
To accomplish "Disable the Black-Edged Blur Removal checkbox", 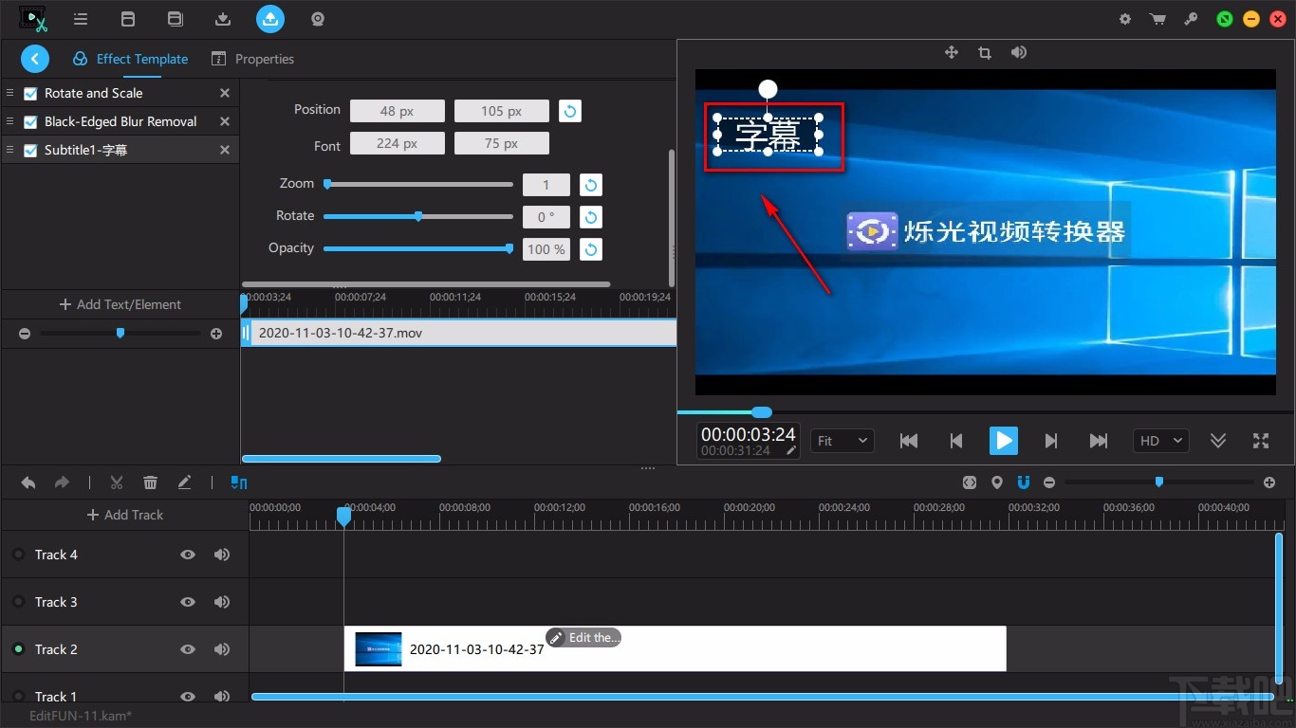I will point(30,122).
